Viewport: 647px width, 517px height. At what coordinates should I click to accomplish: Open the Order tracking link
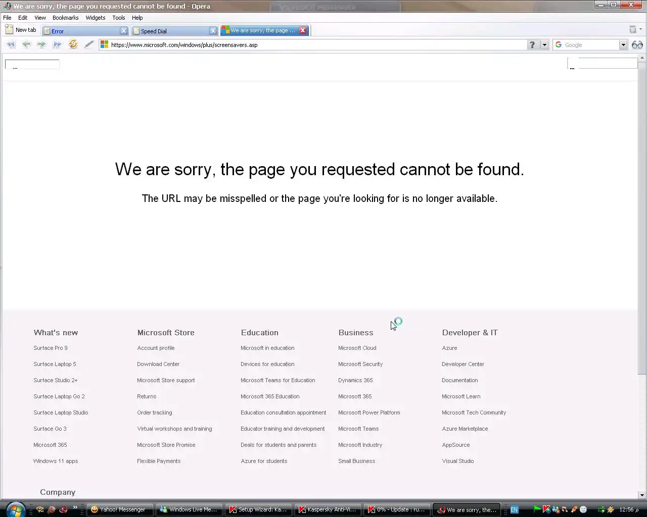(x=155, y=412)
